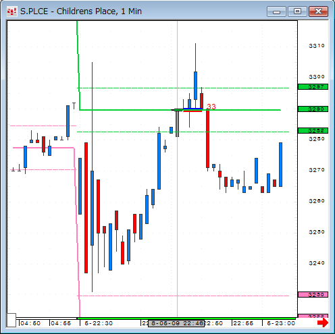Click the lowest green price marker on price axis

(313, 130)
